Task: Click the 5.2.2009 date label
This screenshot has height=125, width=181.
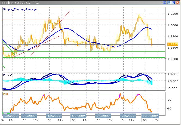Action: pyautogui.click(x=78, y=116)
